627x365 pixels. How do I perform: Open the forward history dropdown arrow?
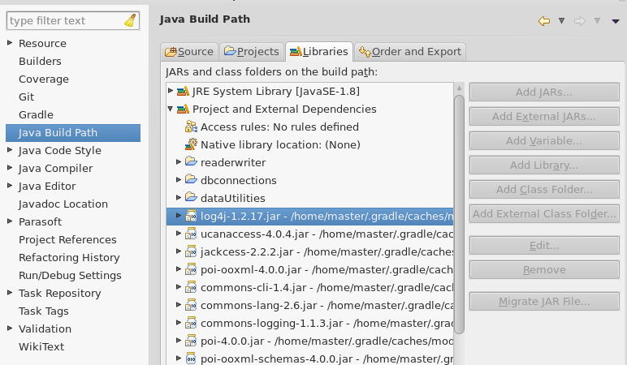(x=597, y=21)
